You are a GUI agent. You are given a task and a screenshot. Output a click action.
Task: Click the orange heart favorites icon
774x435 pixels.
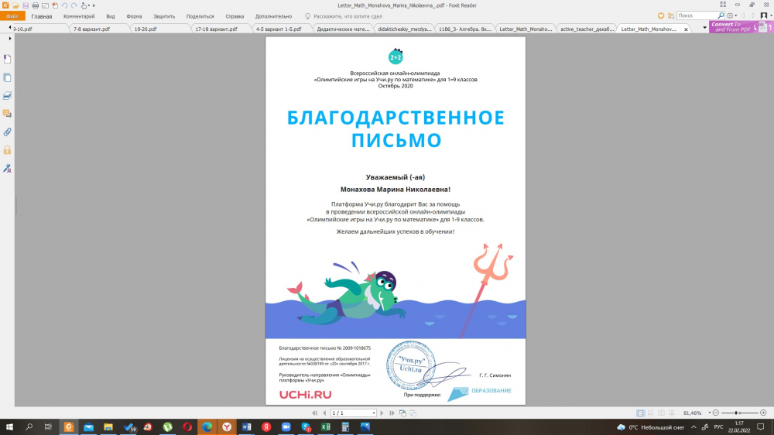tap(661, 15)
